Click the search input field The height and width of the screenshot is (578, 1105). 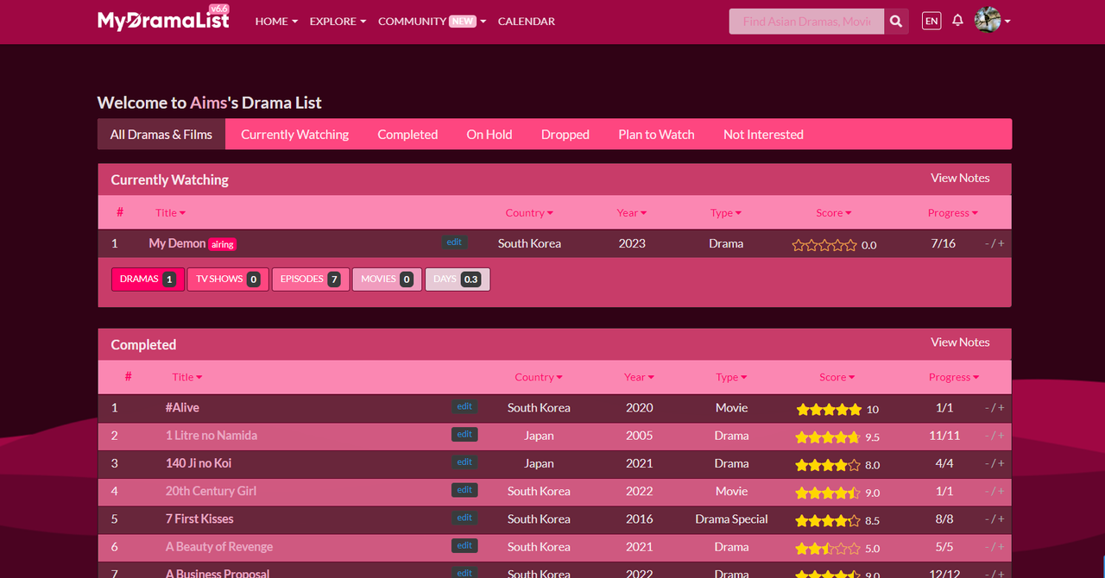(806, 22)
